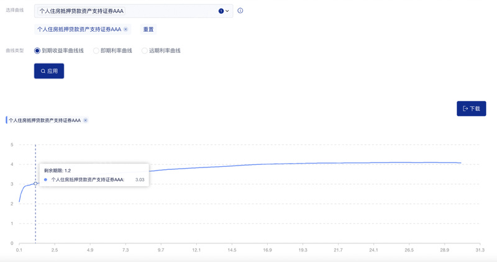
Task: Click the blue series dot in the tooltip
Action: (x=45, y=179)
